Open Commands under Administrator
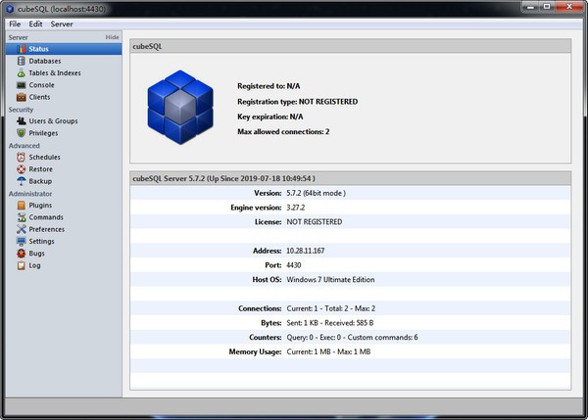Viewport: 588px width, 420px height. [x=46, y=217]
